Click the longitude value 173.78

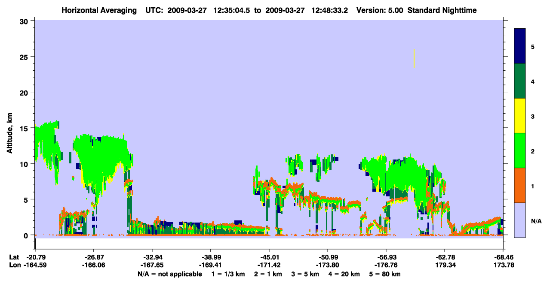coord(503,265)
